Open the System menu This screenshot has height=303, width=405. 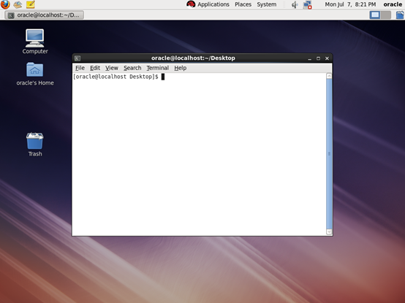pos(267,4)
